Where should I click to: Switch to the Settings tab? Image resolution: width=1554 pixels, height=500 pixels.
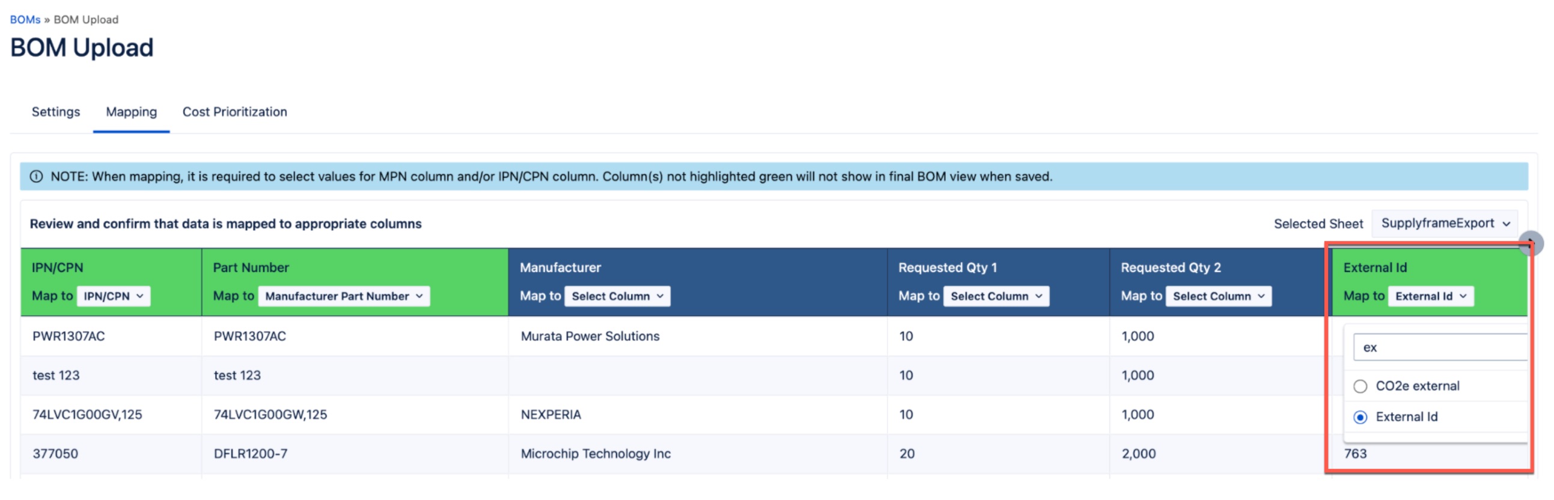tap(55, 112)
